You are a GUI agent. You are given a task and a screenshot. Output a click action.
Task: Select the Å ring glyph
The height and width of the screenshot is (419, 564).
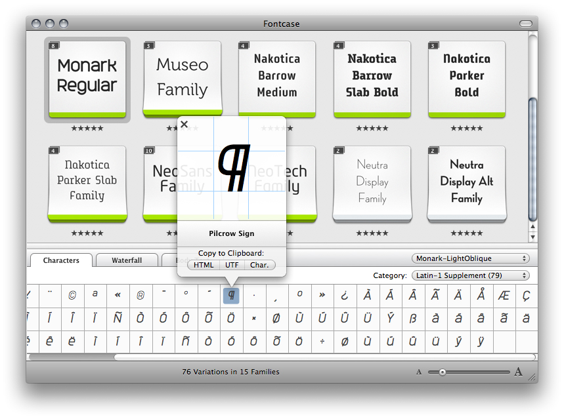[481, 295]
